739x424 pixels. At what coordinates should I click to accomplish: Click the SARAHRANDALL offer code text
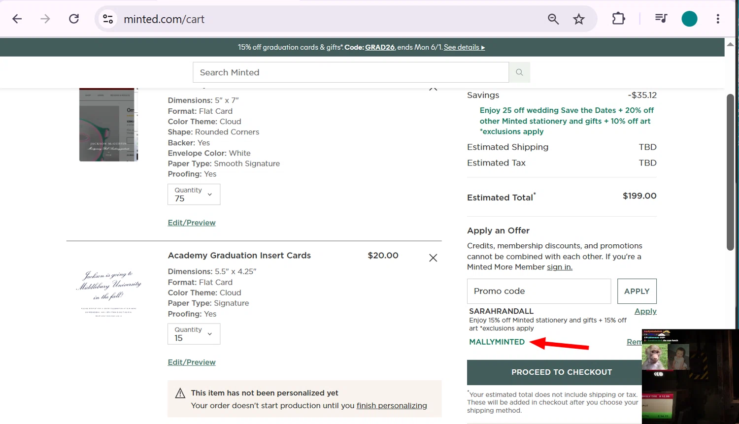[501, 311]
